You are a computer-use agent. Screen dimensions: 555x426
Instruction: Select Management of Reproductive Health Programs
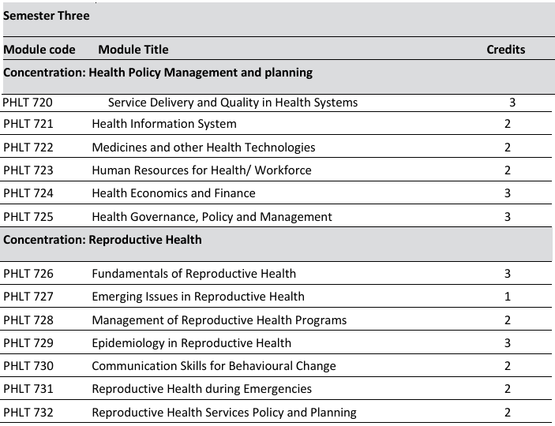coord(219,319)
